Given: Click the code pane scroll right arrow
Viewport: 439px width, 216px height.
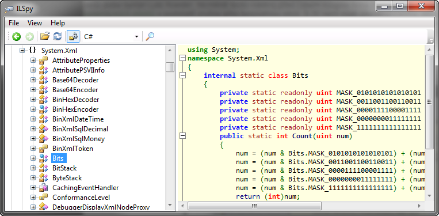Looking at the screenshot, I should point(419,206).
